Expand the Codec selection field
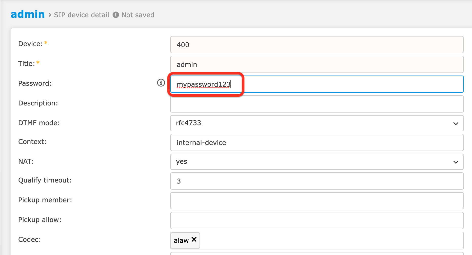The height and width of the screenshot is (255, 472). (x=329, y=240)
